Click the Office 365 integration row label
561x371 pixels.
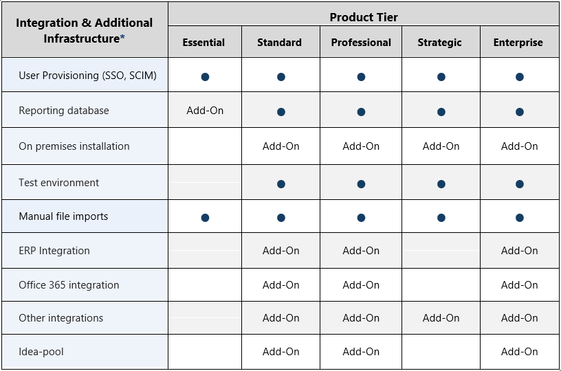click(69, 285)
